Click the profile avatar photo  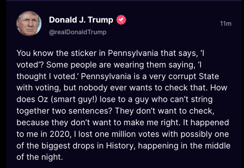pos(29,24)
